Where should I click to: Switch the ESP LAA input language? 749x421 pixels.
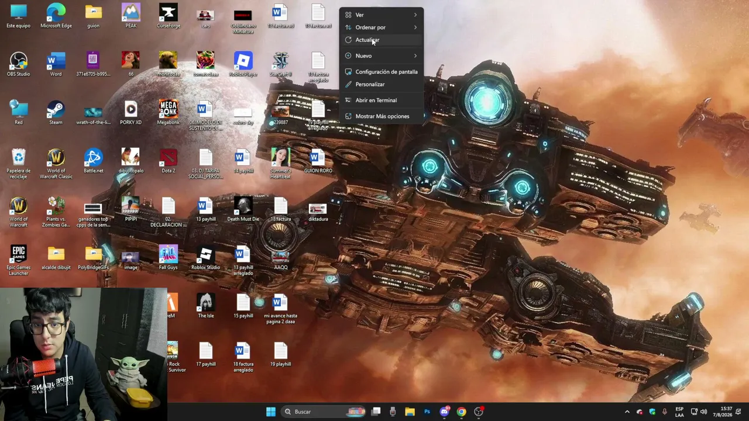click(x=679, y=412)
